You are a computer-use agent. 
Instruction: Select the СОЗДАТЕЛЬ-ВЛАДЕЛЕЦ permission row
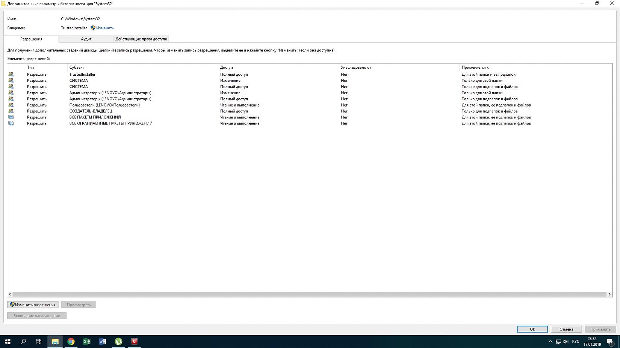click(x=91, y=111)
